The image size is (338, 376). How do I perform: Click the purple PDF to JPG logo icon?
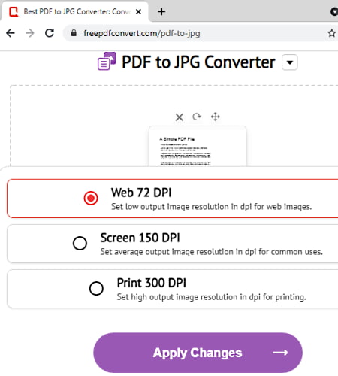tap(107, 61)
